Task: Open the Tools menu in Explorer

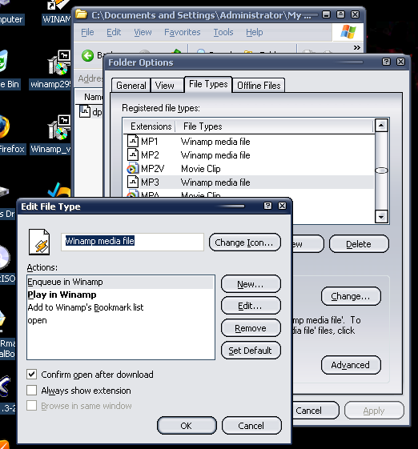Action: (x=223, y=32)
